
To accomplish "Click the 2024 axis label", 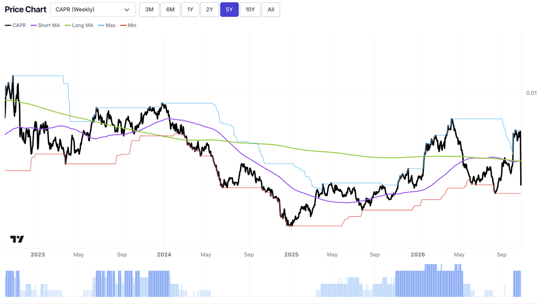I will 164,255.
